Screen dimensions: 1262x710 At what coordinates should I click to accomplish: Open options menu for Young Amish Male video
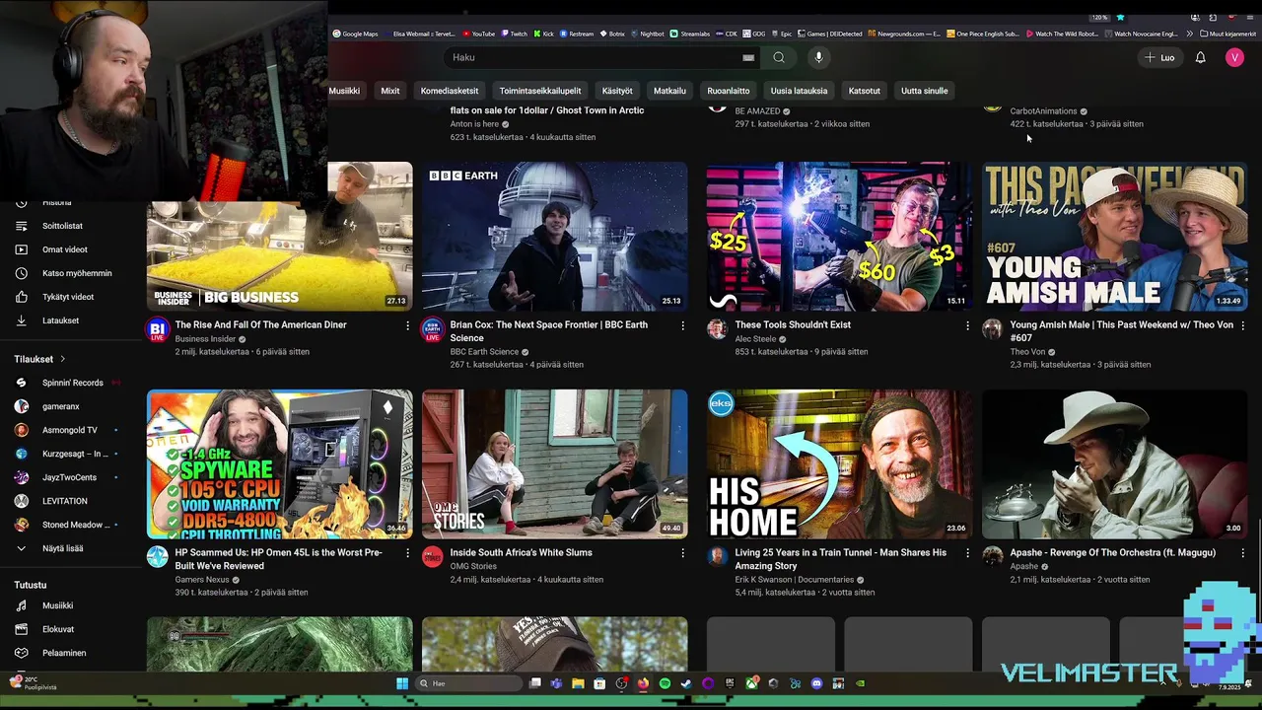[1242, 325]
